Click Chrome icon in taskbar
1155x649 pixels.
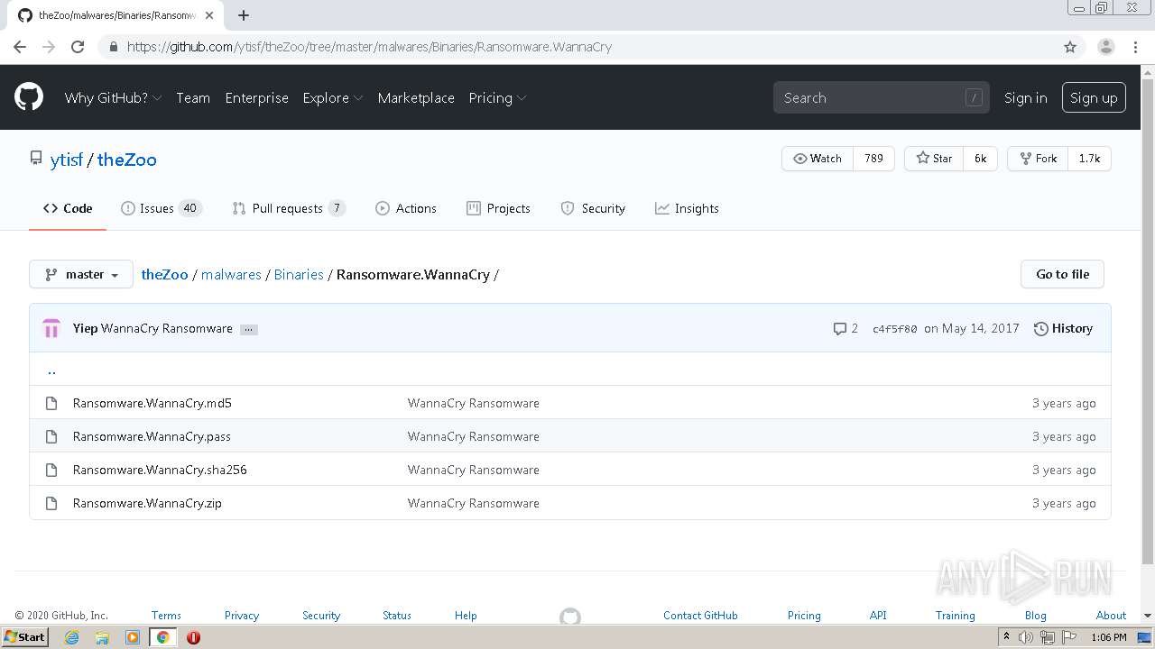pos(162,637)
